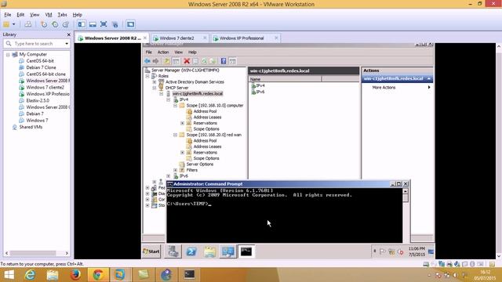The image size is (502, 282).
Task: Expand the IPv6 tree node
Action: [169, 175]
